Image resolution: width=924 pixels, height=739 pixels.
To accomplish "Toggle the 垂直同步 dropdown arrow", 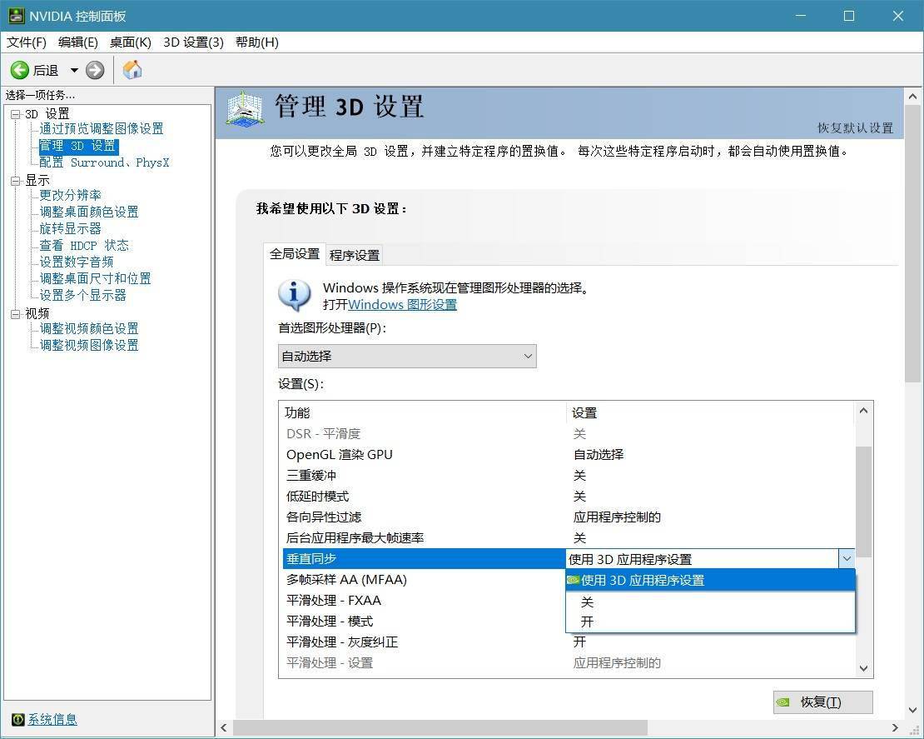I will click(847, 558).
